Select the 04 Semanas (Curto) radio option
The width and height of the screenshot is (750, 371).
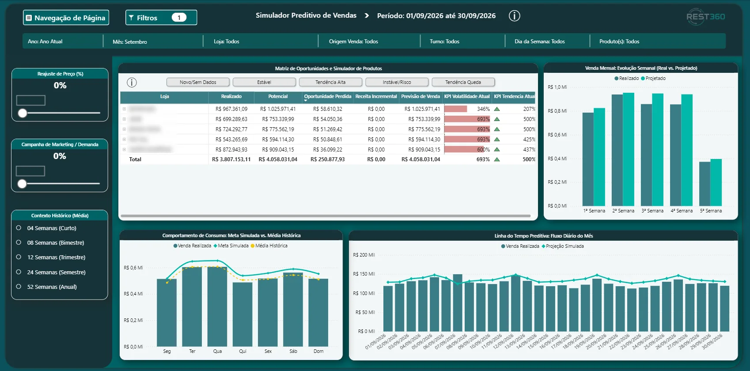[19, 228]
